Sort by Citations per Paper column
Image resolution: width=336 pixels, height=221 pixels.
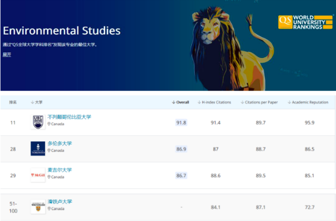pos(259,102)
